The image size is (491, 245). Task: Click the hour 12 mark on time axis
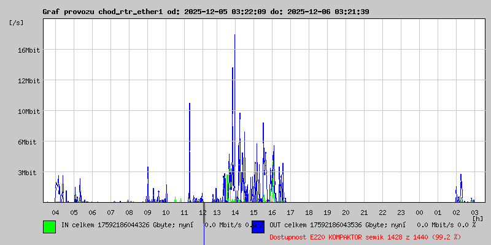point(203,212)
